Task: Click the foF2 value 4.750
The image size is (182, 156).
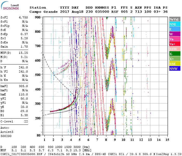Action: [x=23, y=17]
